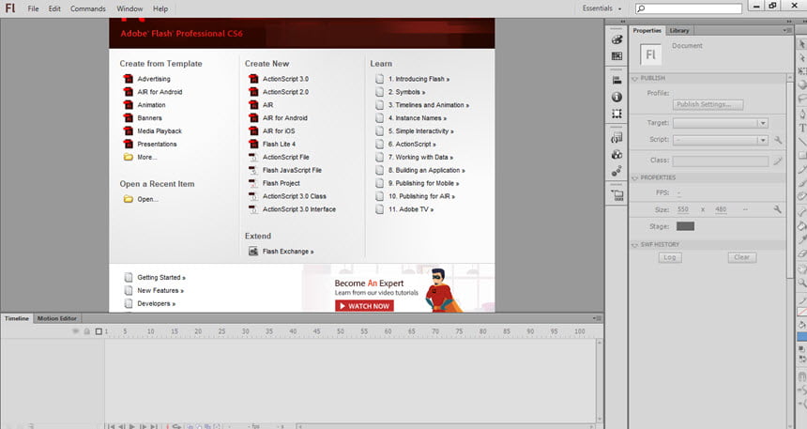Click the pencil icon beside Class field
Viewport: 807px width, 429px height.
(777, 161)
